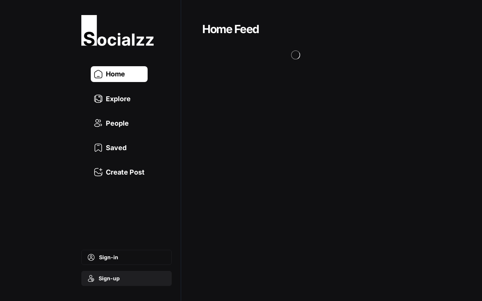Click the People users icon
The image size is (482, 301).
pyautogui.click(x=98, y=123)
